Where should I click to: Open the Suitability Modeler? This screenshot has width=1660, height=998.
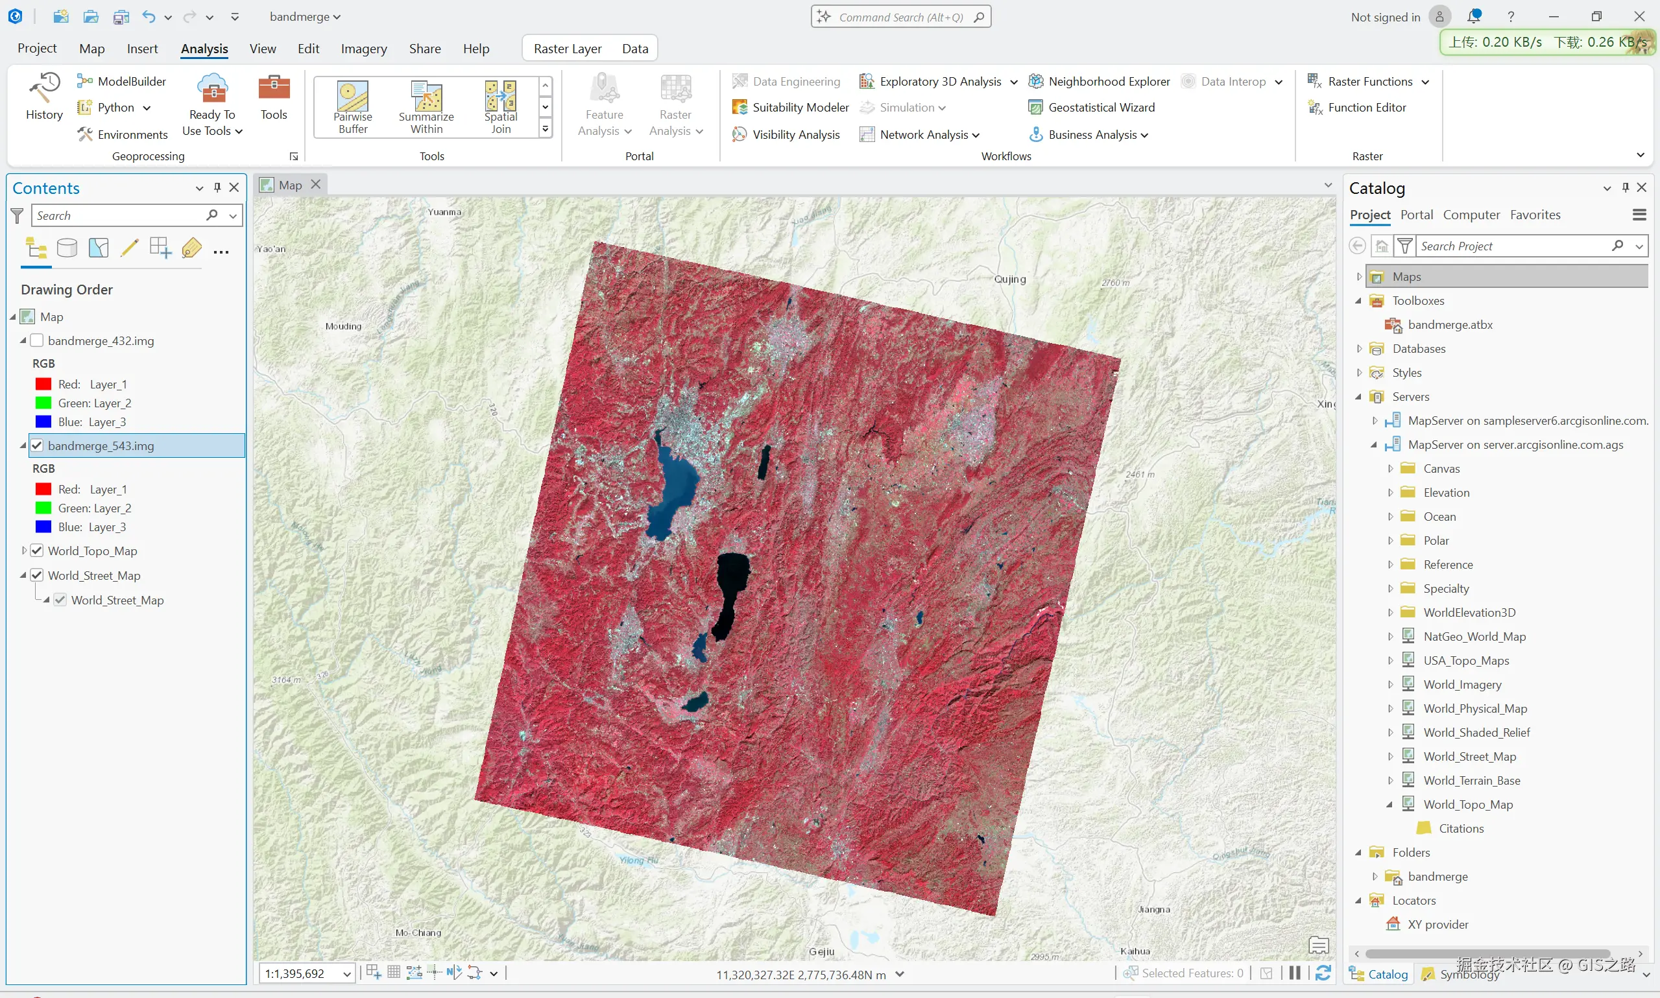(x=791, y=108)
